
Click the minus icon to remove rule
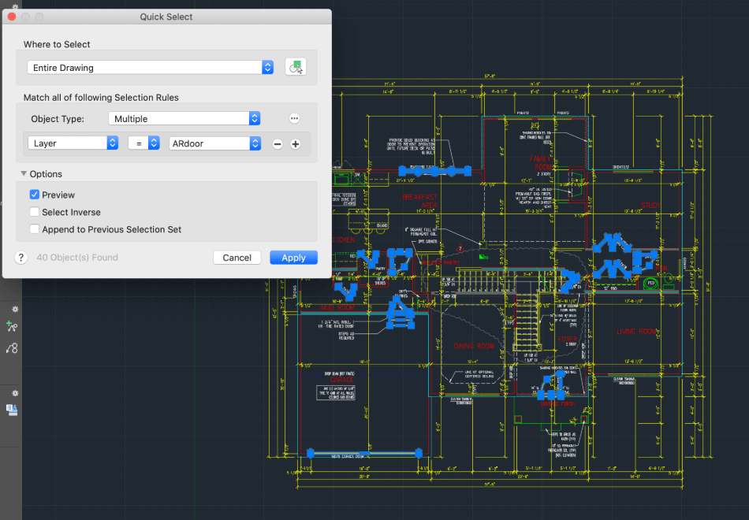[x=278, y=143]
